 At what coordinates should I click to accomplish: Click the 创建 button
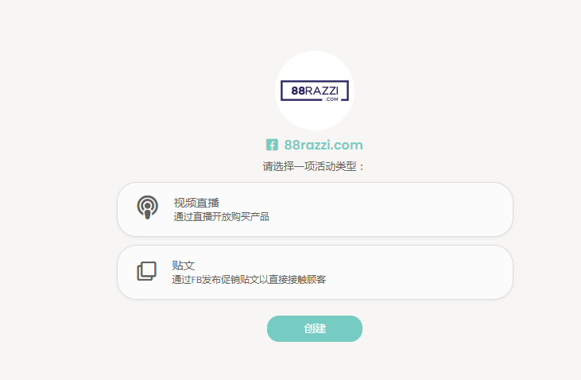coord(315,328)
